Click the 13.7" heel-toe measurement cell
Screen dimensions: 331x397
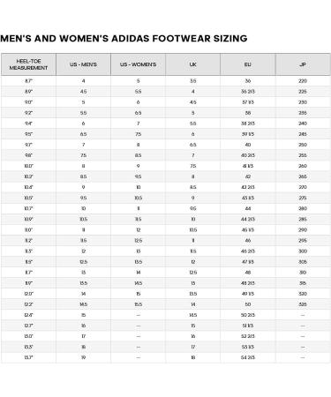click(x=28, y=357)
